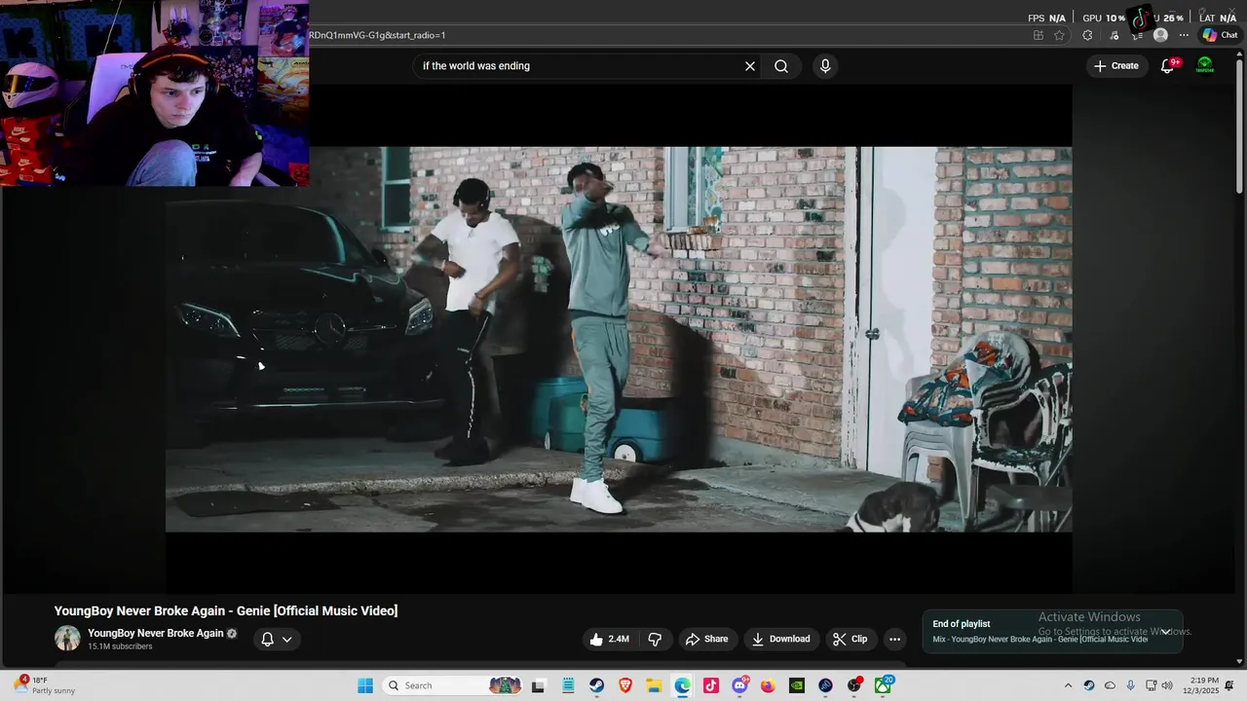Image resolution: width=1247 pixels, height=701 pixels.
Task: Open Discord from the taskbar
Action: pyautogui.click(x=739, y=685)
